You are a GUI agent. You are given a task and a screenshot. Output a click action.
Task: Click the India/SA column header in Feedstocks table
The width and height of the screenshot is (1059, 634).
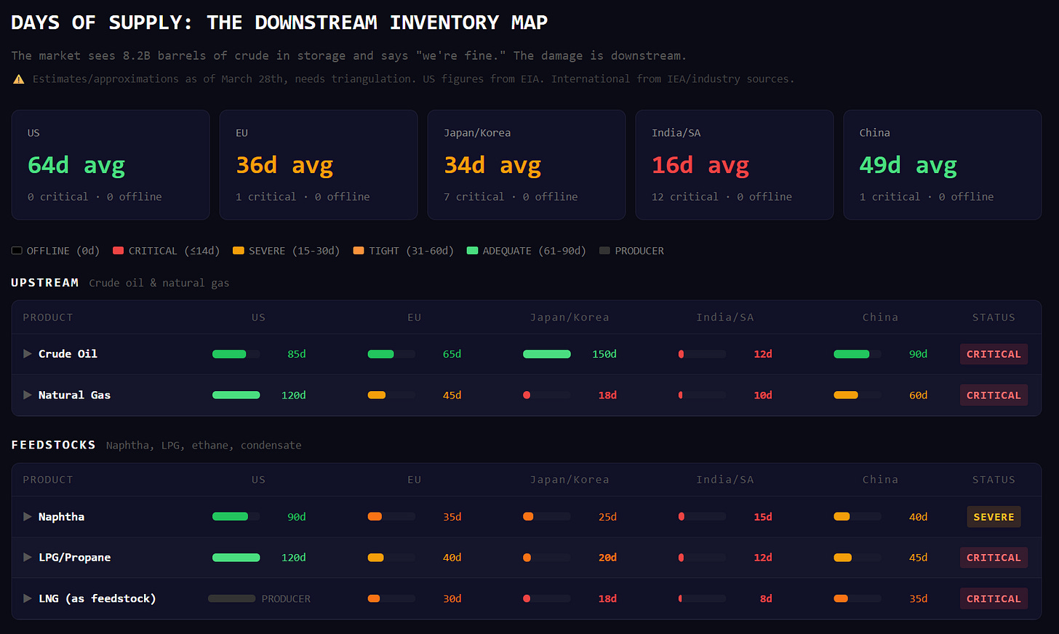(x=725, y=480)
